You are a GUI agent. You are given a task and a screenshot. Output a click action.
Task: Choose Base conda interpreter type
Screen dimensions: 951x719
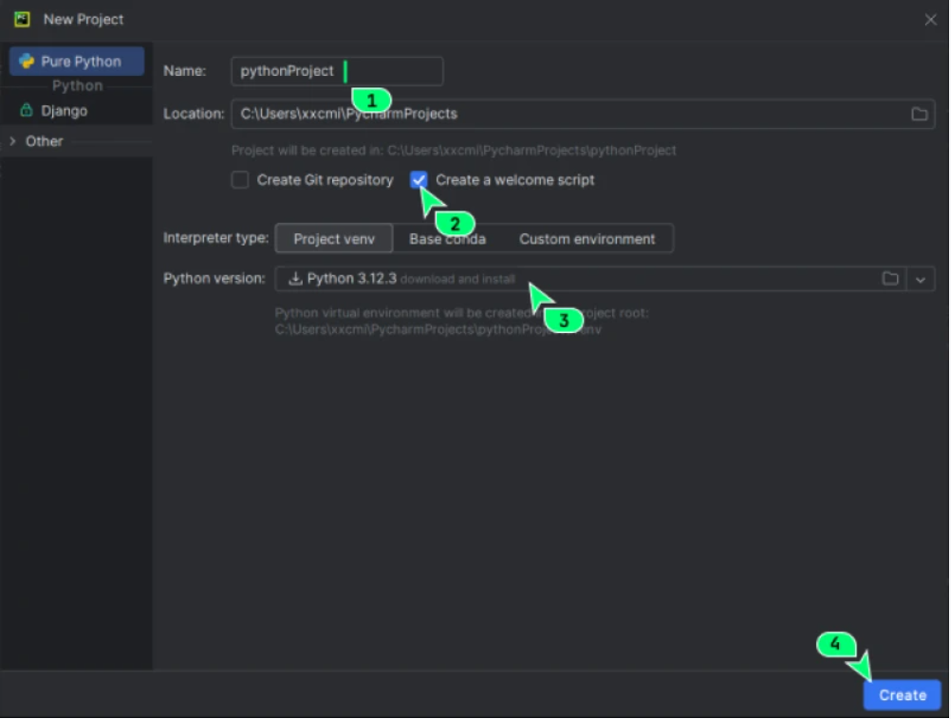pyautogui.click(x=447, y=239)
